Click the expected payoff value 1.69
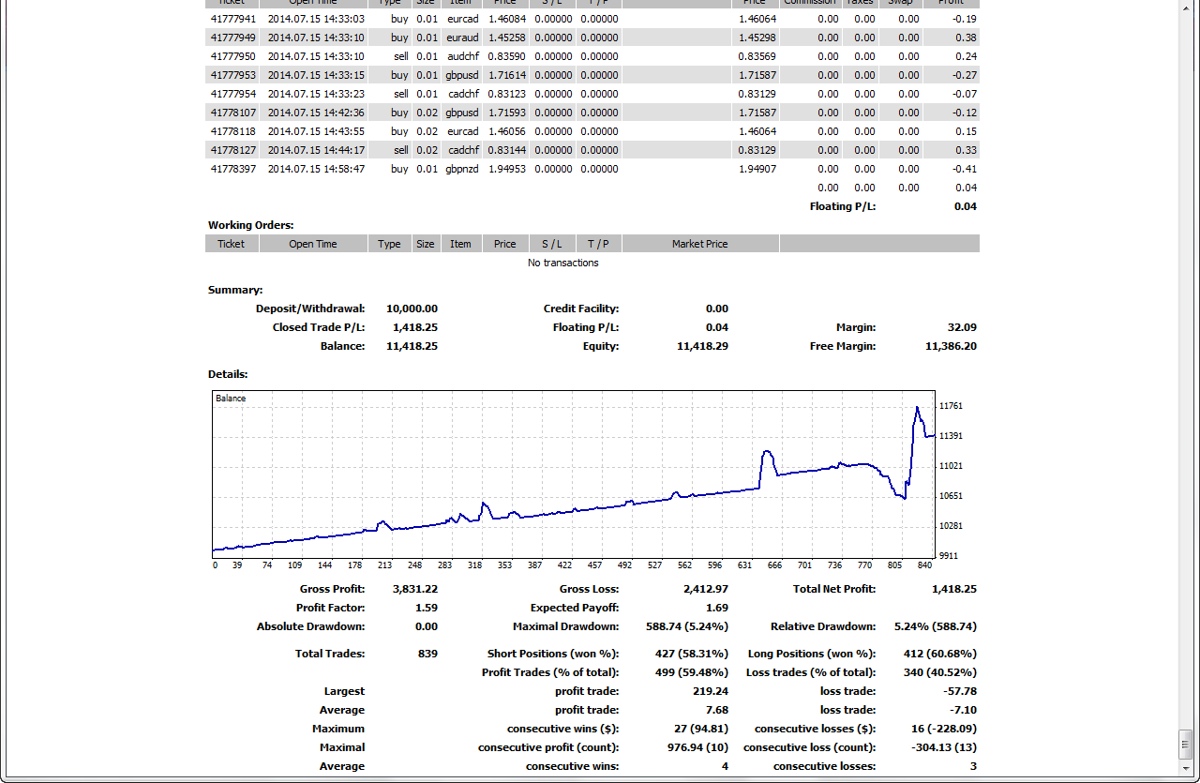The image size is (1200, 783). [x=717, y=608]
